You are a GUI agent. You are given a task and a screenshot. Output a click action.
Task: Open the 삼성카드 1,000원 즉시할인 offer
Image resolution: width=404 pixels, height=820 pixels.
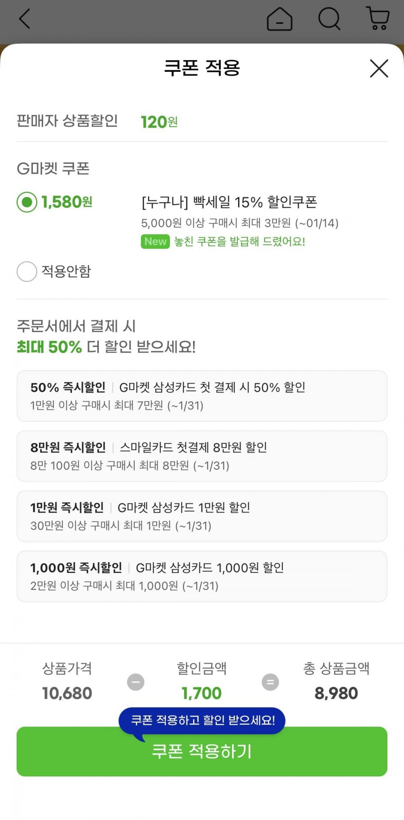click(202, 576)
